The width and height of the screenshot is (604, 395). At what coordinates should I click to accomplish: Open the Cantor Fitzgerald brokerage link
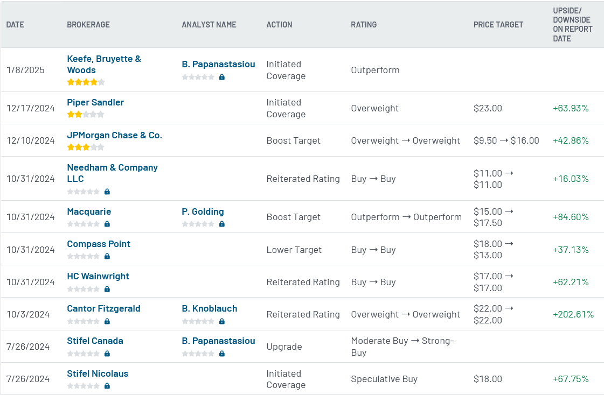[103, 308]
